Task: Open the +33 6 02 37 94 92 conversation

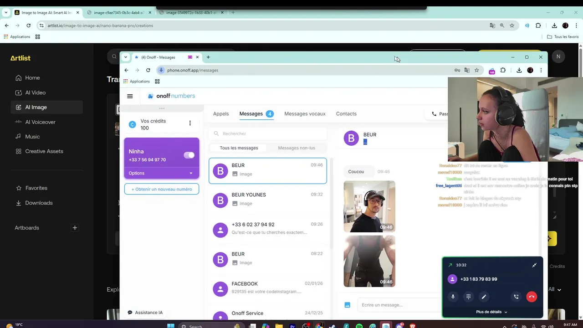Action: (268, 230)
